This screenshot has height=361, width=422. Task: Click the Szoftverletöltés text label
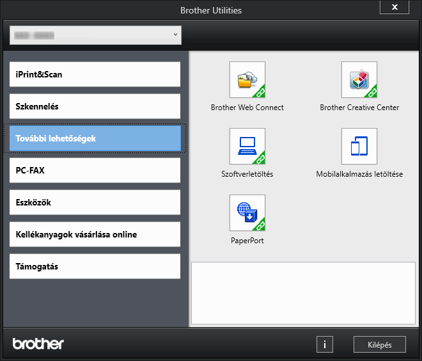(247, 174)
